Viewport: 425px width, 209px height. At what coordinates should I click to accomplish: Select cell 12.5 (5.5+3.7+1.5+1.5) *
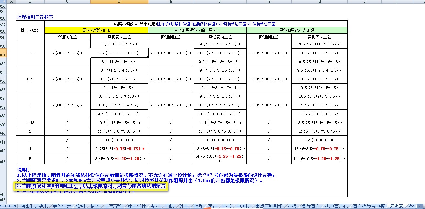(x=320, y=123)
